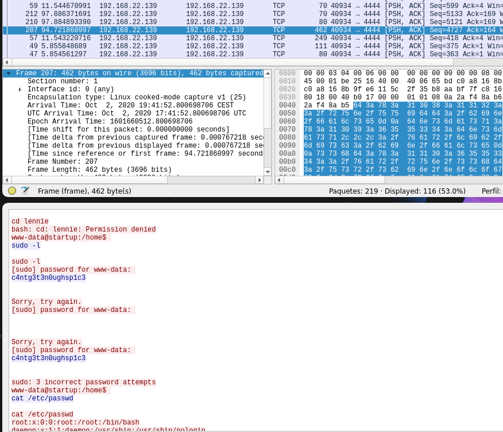Click the expert information circle icon
503x432 pixels.
pos(12,191)
